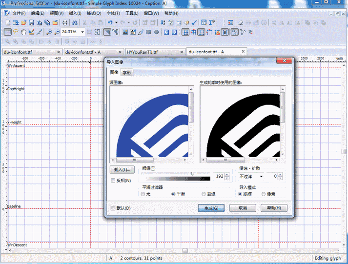Click the Find binoculars icon
Screen dimensions: 348x264
[x=75, y=22]
